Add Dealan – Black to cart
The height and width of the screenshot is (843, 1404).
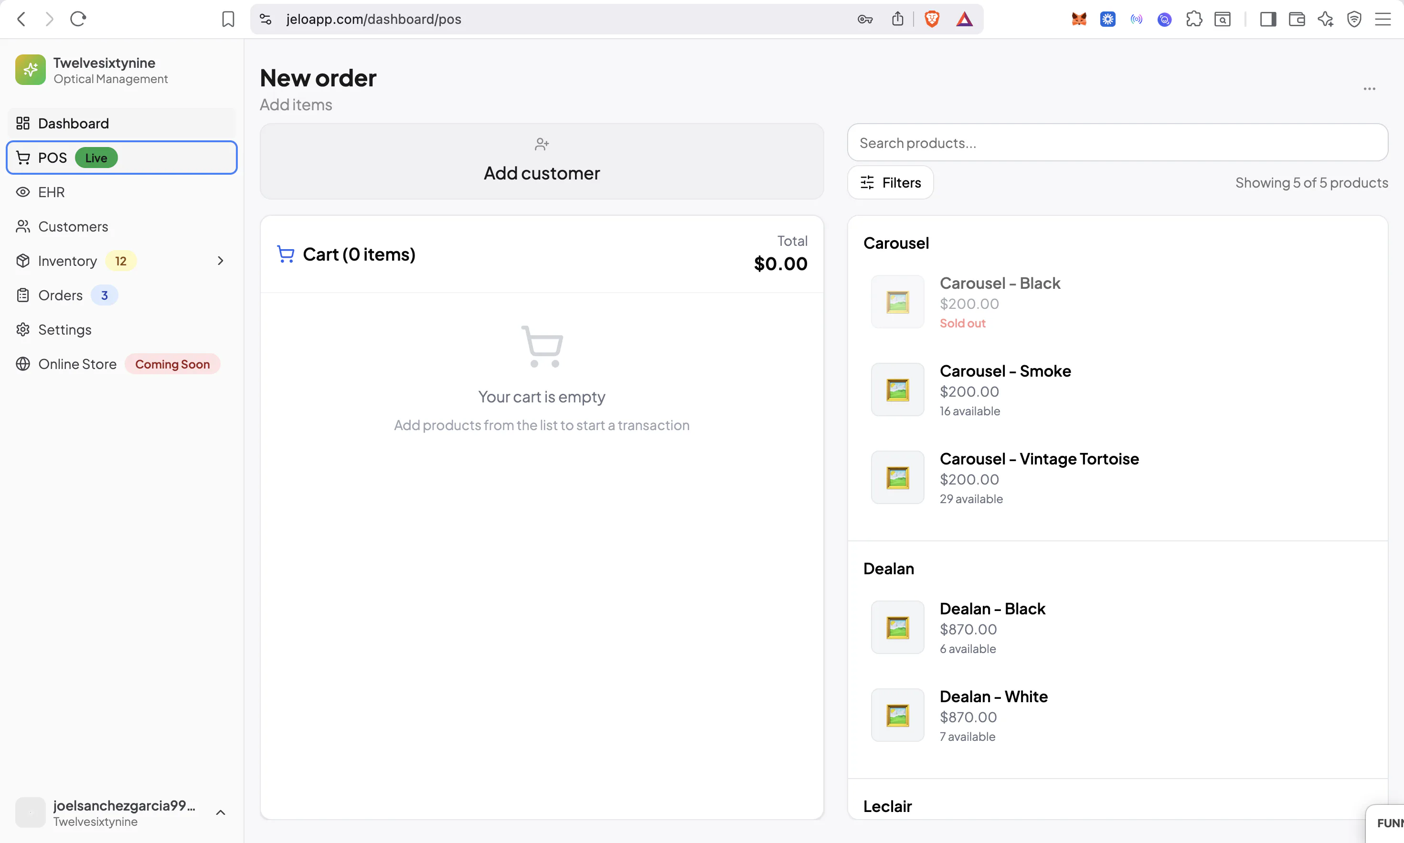point(1117,628)
